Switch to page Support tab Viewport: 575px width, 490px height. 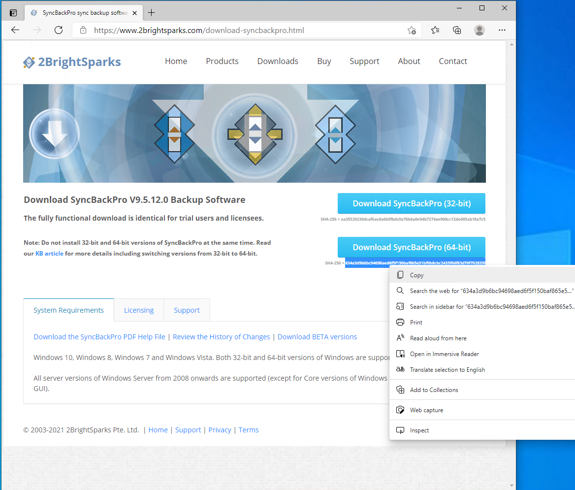pyautogui.click(x=187, y=310)
